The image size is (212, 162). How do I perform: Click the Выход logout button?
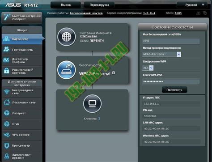tap(66, 5)
